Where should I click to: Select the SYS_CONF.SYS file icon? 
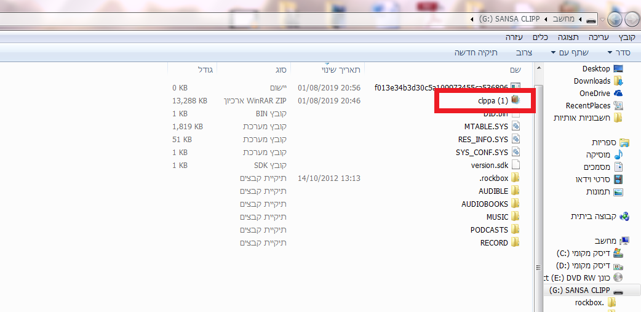(x=515, y=152)
